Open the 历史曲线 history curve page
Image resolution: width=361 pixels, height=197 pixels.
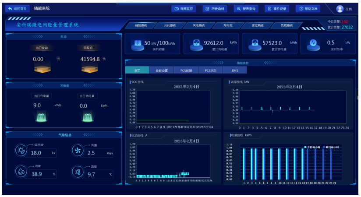[215, 8]
